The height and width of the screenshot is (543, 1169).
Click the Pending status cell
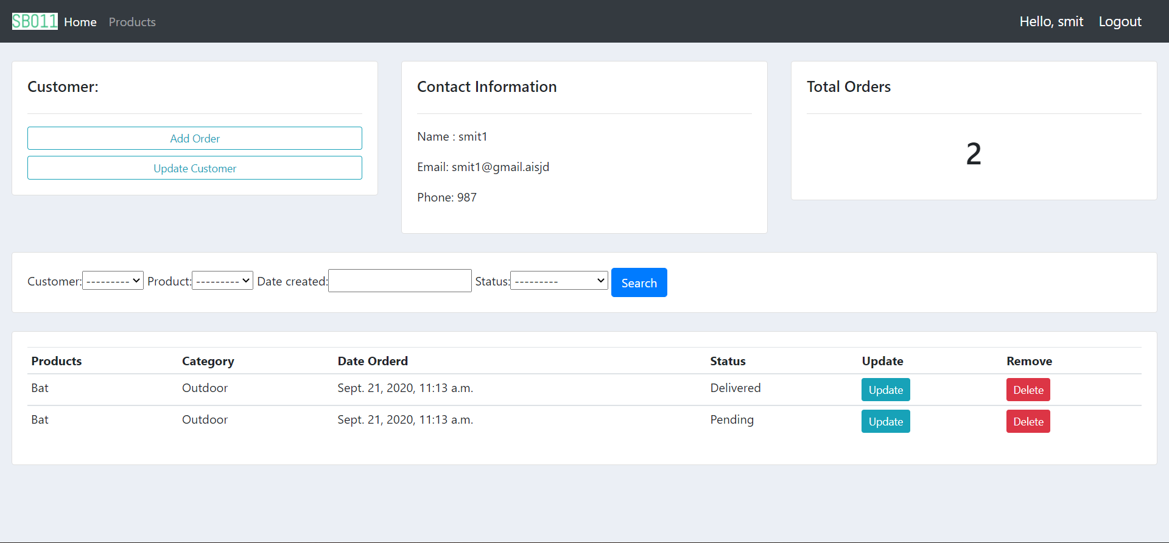(732, 419)
